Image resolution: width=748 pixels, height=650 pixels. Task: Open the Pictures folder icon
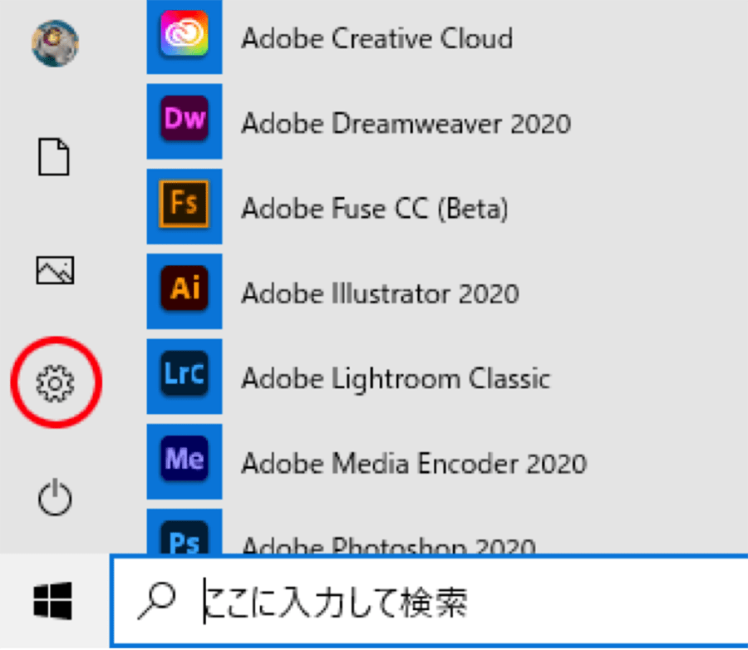(55, 269)
